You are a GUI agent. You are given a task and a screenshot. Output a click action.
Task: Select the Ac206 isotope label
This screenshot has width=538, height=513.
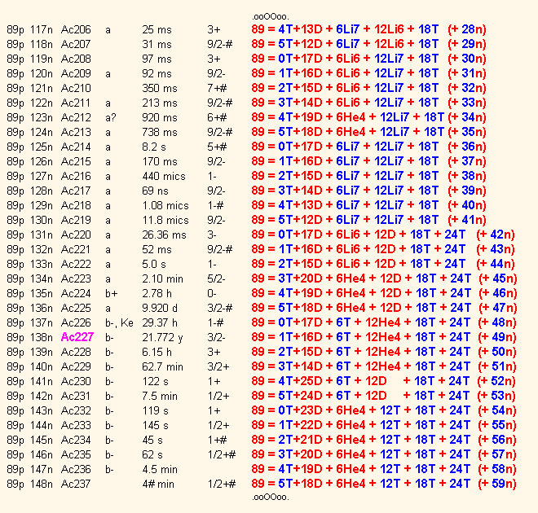coord(76,29)
